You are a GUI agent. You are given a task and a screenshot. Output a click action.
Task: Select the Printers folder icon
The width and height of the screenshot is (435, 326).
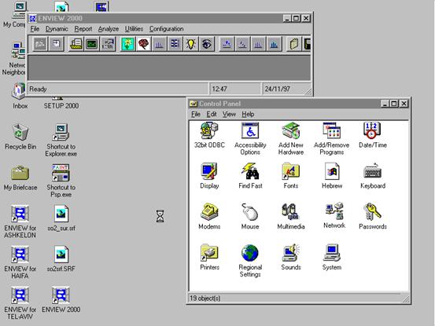[x=209, y=257]
